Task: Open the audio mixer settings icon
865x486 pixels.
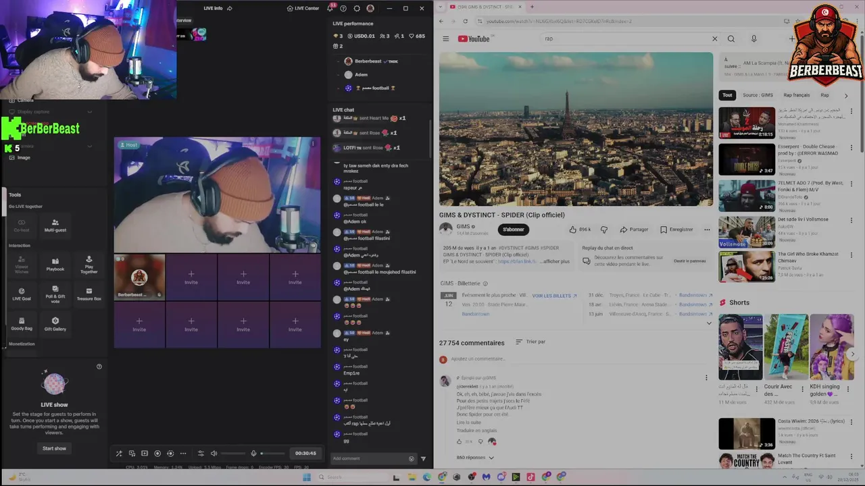Action: pyautogui.click(x=201, y=454)
